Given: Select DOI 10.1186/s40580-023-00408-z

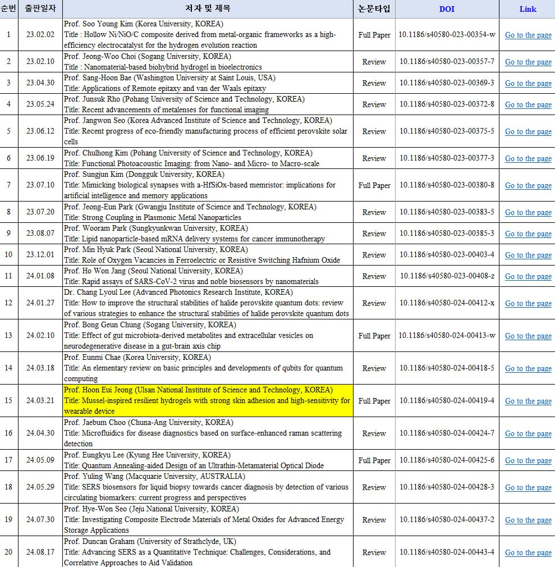Looking at the screenshot, I should (447, 276).
